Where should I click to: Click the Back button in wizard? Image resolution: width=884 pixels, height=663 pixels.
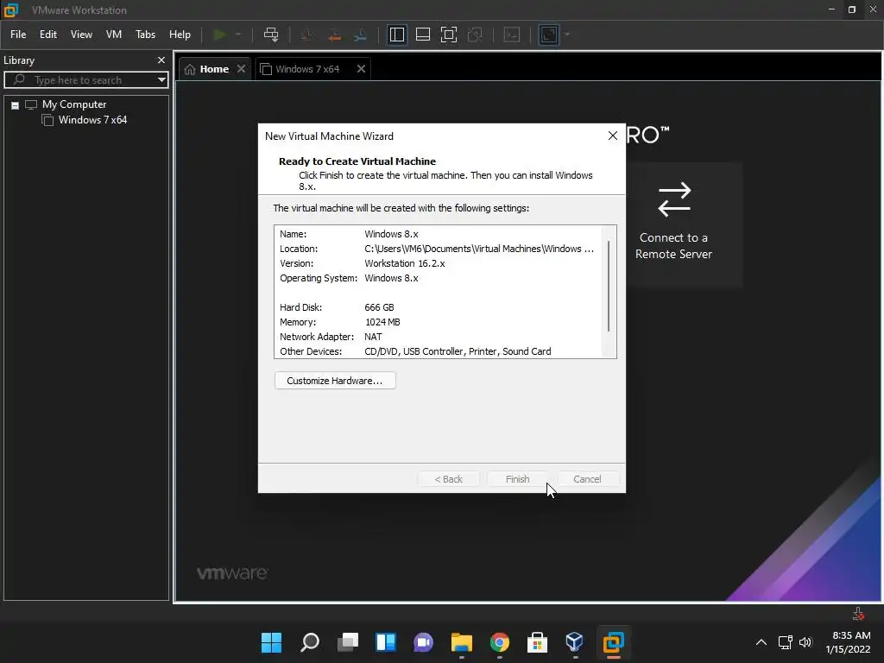tap(448, 479)
